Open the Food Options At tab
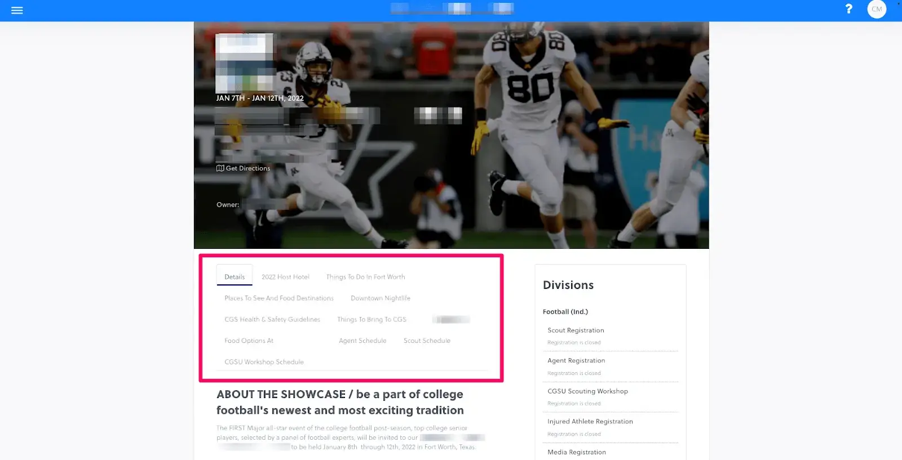The image size is (902, 460). pyautogui.click(x=249, y=341)
